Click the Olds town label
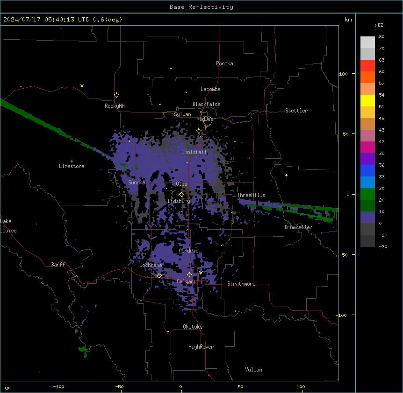Screen dimensions: 403x393 pos(181,184)
